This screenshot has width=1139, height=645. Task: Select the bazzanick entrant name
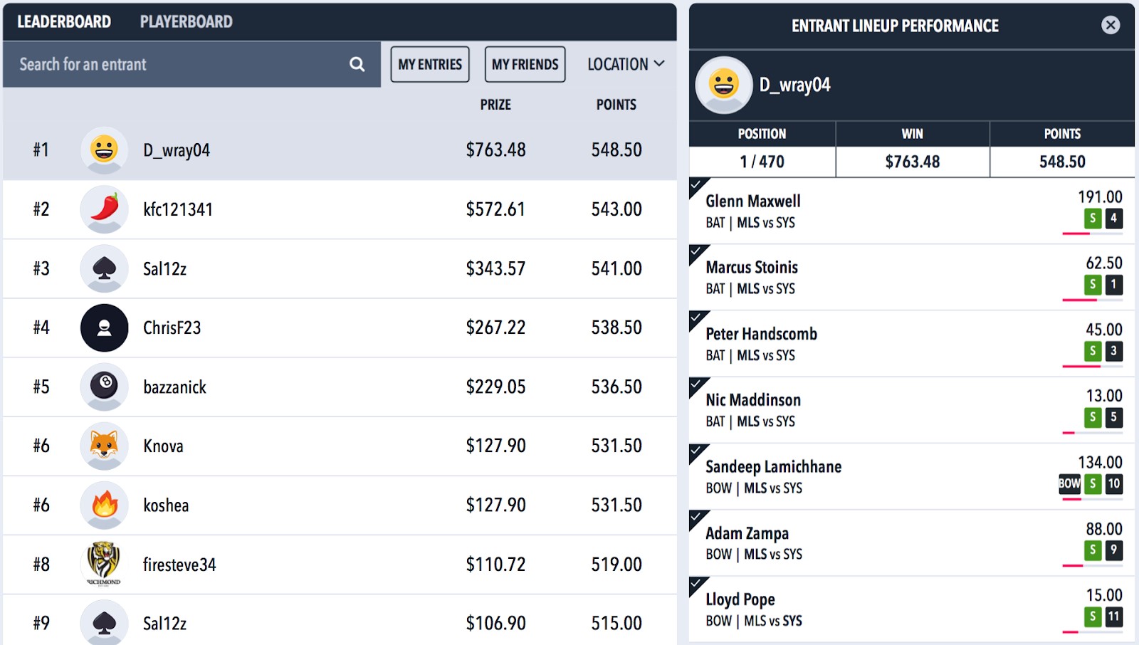[x=175, y=387]
